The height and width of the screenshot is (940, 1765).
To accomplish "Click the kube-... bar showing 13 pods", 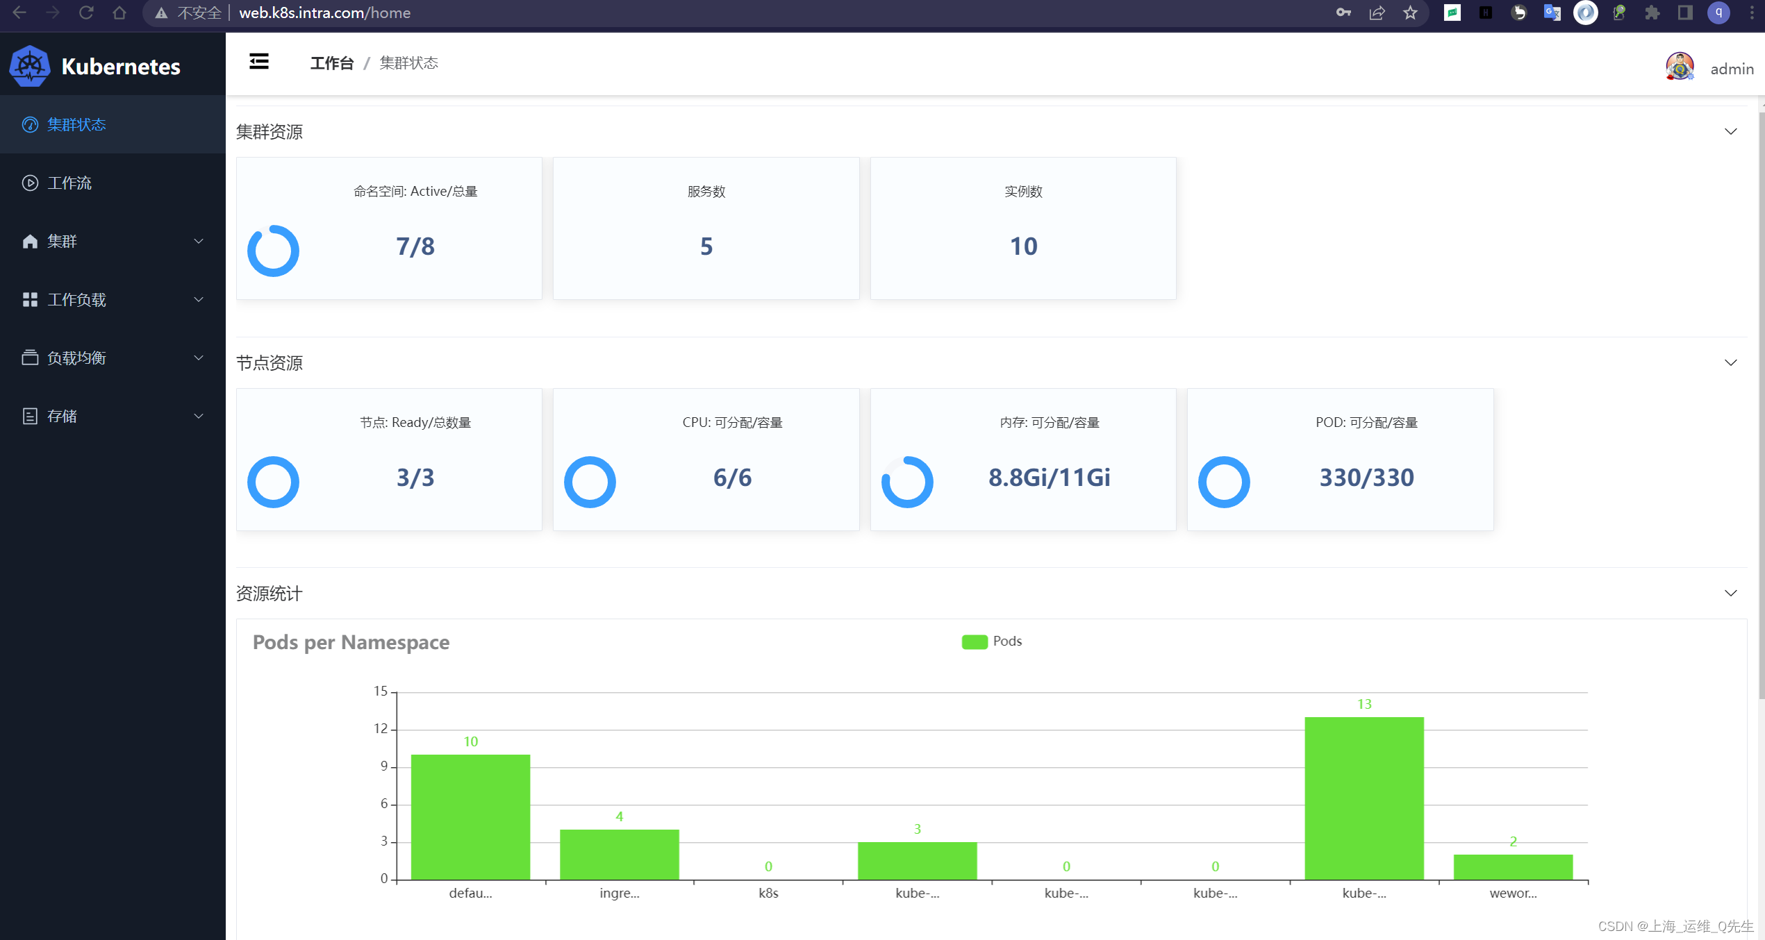I will pos(1364,798).
